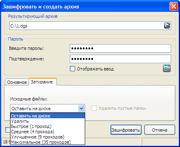Collapse the Исходные файлы dropdown arrow
This screenshot has height=147, width=180.
click(x=81, y=109)
